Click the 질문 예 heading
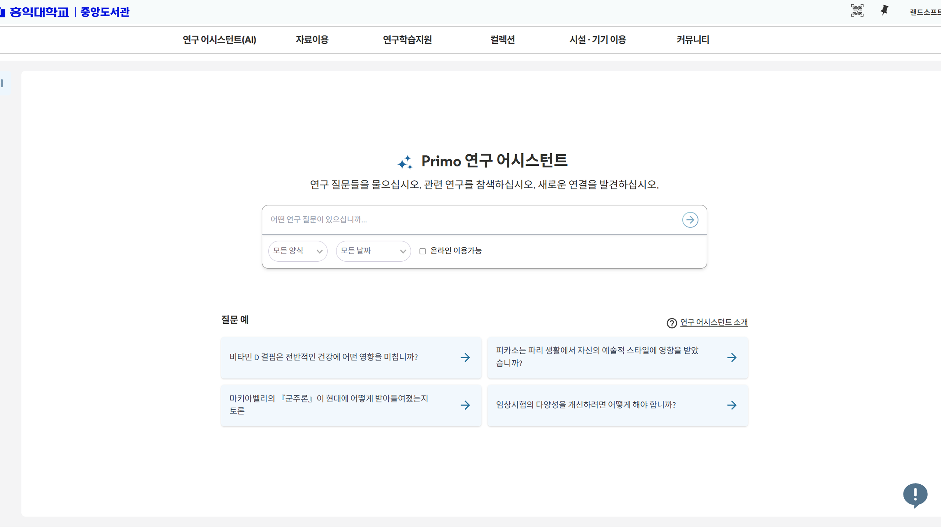Image resolution: width=941 pixels, height=532 pixels. pos(234,320)
